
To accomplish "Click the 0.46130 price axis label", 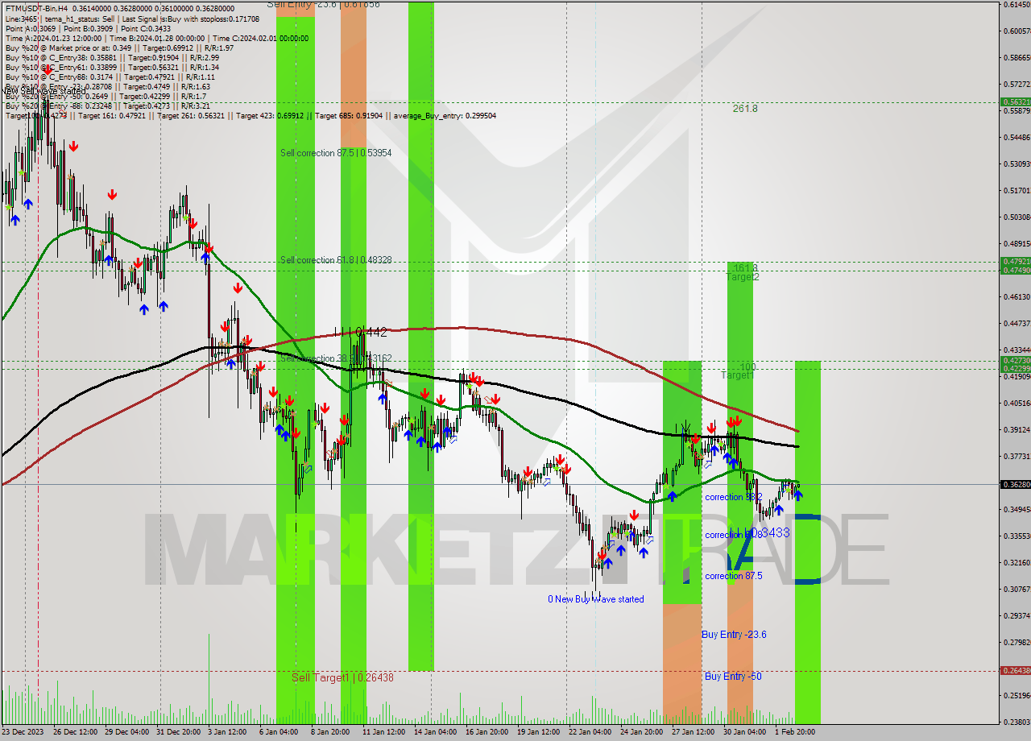I will click(x=1017, y=297).
